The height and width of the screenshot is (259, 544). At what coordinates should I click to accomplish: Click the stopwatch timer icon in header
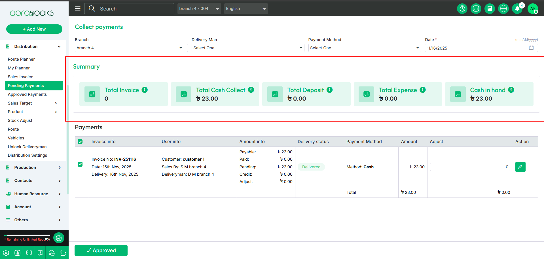pyautogui.click(x=462, y=9)
